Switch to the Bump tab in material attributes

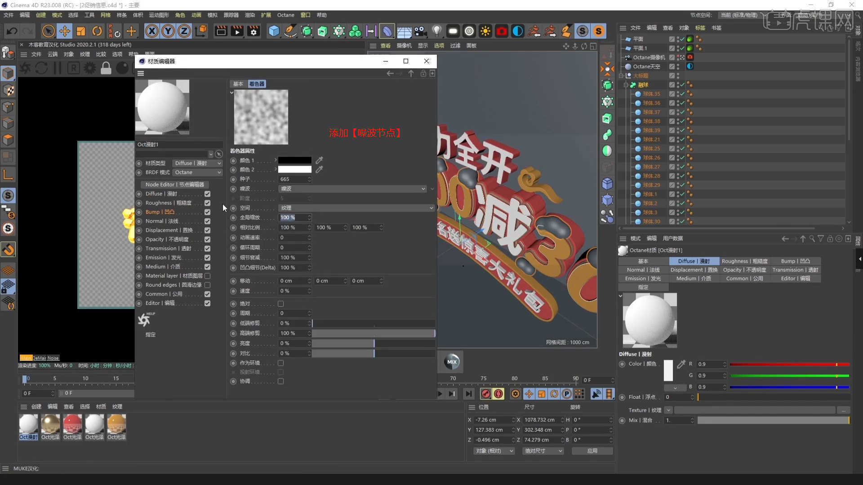tap(796, 261)
